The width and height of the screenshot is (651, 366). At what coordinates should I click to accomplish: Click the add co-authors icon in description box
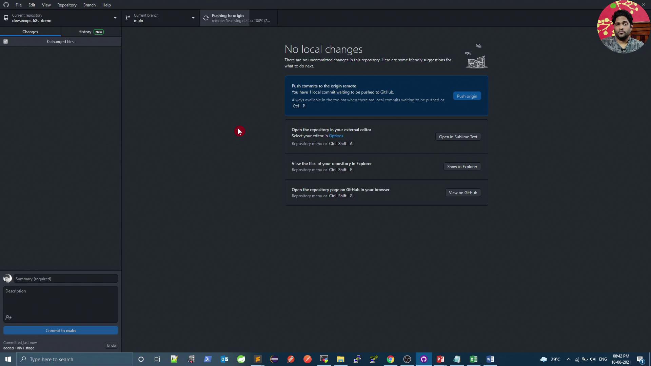(x=8, y=318)
